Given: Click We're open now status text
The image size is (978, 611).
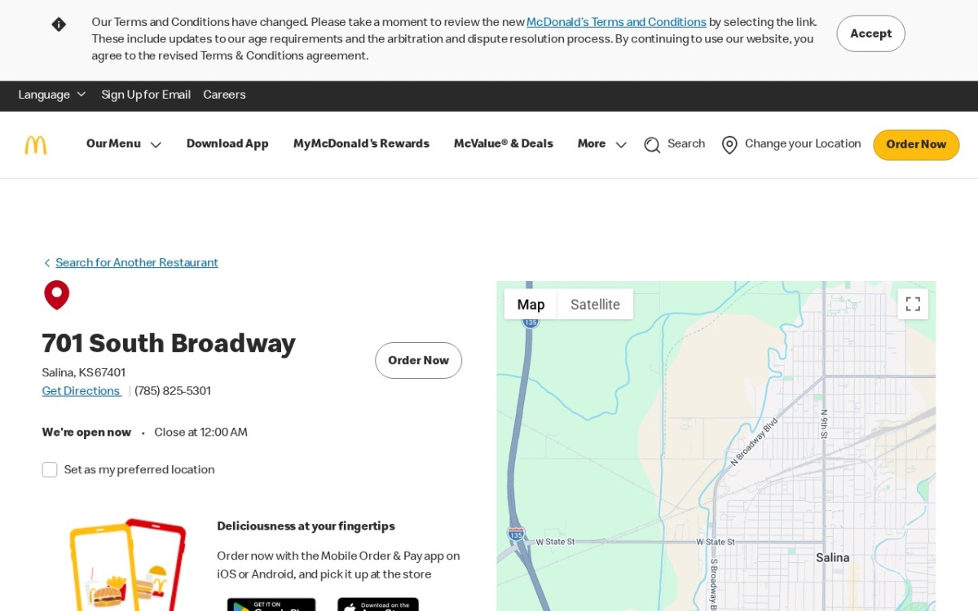Looking at the screenshot, I should click(x=86, y=433).
